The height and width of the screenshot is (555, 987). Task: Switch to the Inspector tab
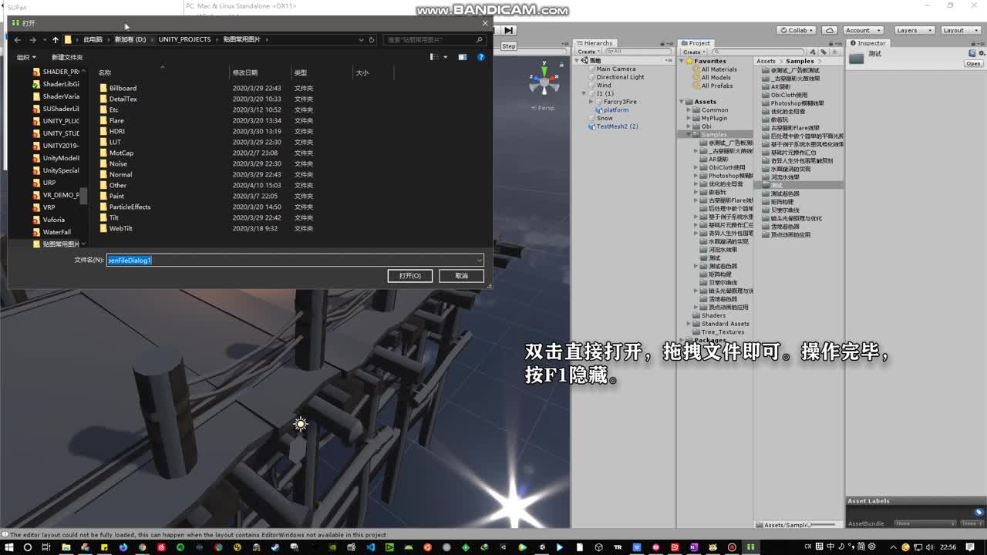click(x=868, y=43)
